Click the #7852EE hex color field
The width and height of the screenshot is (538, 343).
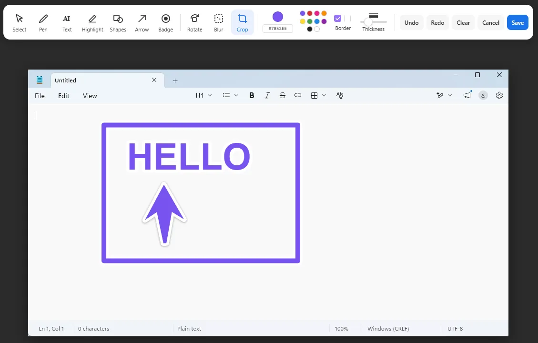[278, 29]
